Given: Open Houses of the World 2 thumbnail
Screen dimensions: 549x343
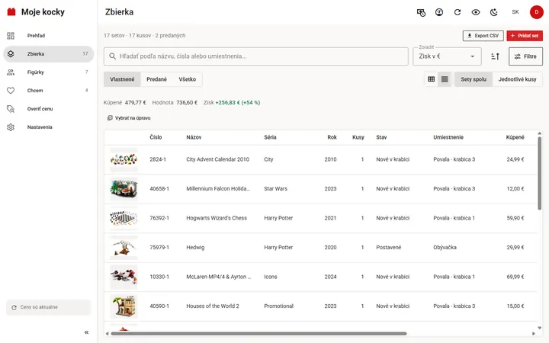Looking at the screenshot, I should point(124,306).
